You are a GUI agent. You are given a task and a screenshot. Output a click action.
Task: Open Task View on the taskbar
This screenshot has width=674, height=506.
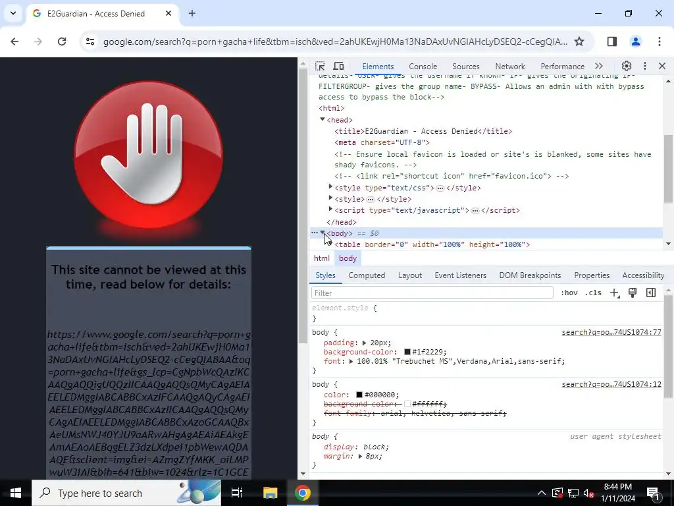tap(237, 493)
